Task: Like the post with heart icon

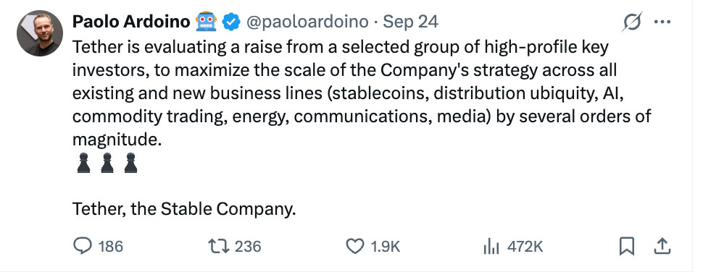Action: (x=356, y=247)
